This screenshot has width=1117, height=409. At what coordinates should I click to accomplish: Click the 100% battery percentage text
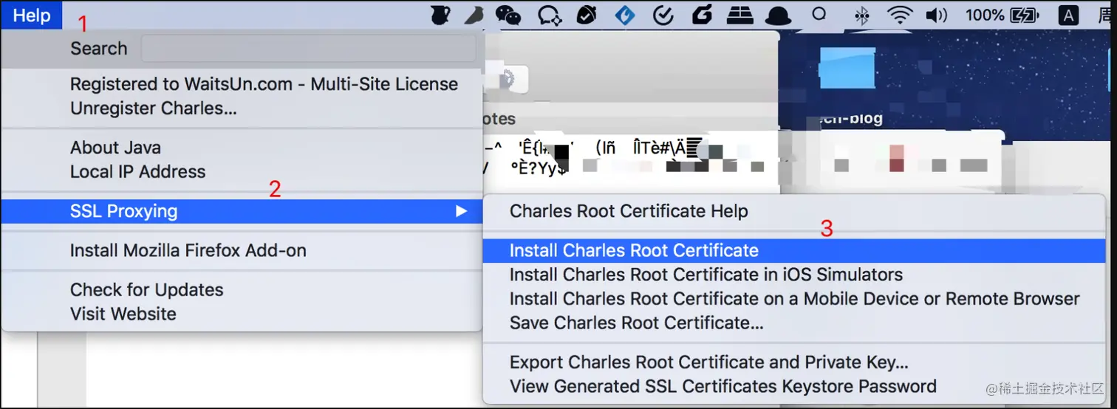coord(984,15)
